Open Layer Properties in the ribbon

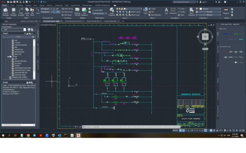pos(112,12)
